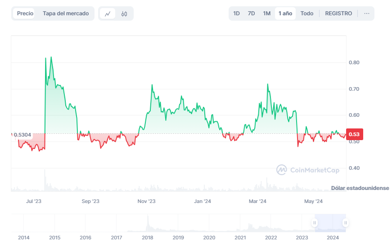Click the right range slider handle
The width and height of the screenshot is (392, 247).
345,222
